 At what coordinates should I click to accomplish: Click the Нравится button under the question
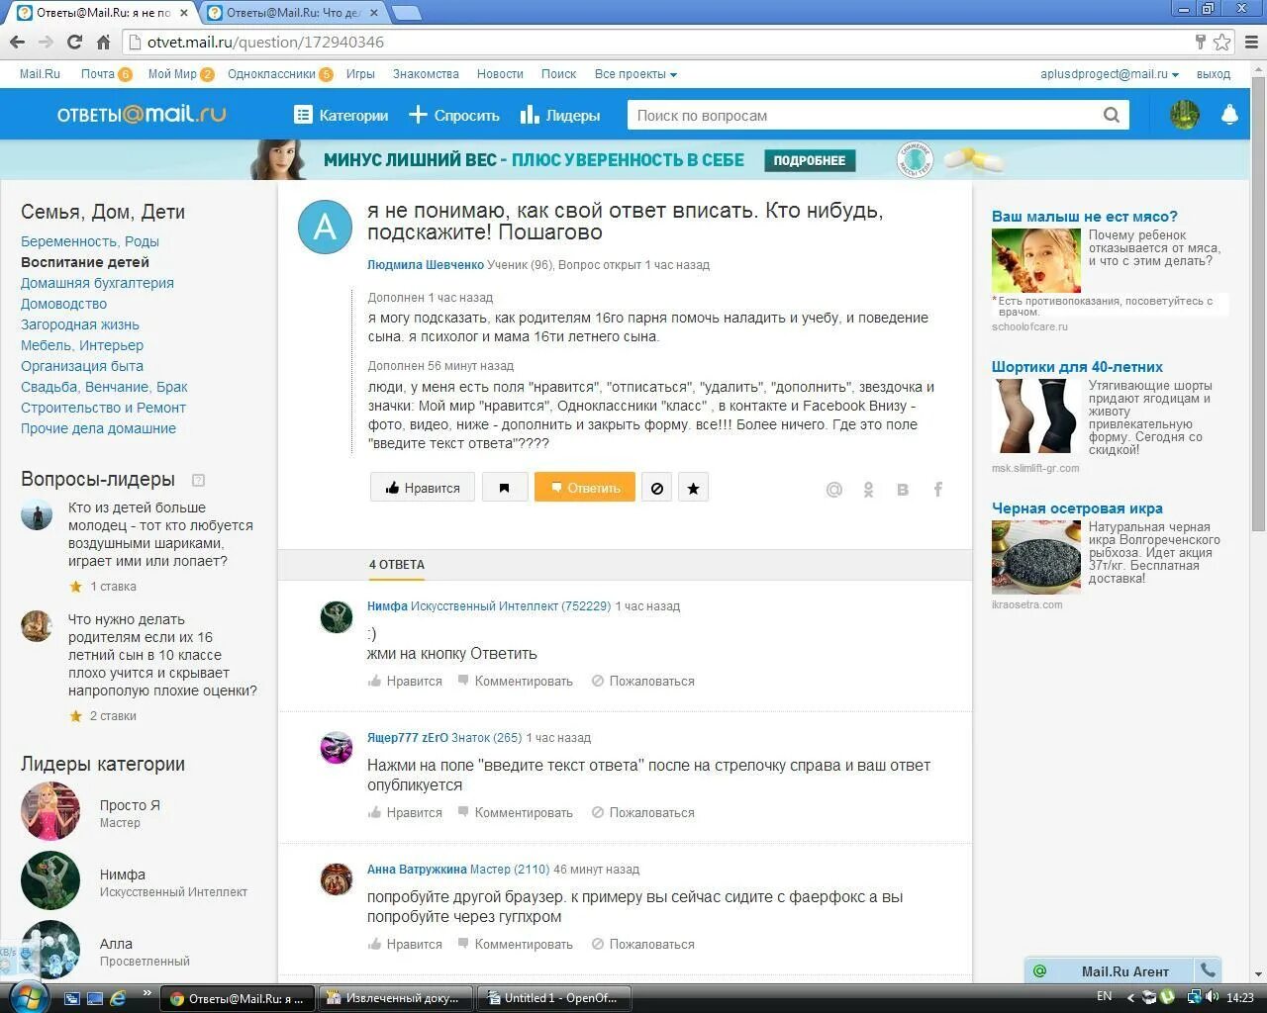point(423,488)
